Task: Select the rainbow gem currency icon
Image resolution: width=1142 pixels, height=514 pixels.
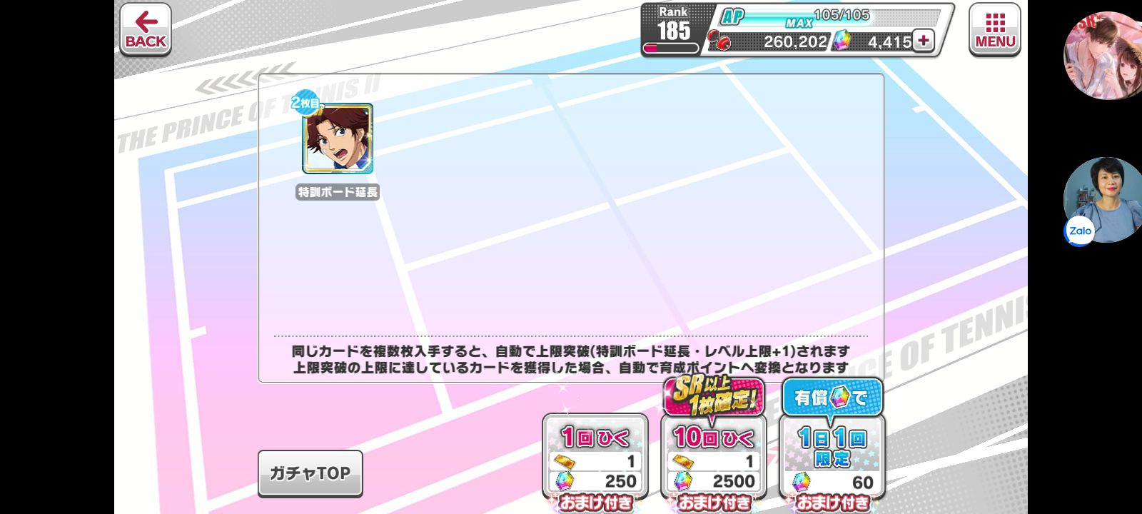Action: click(x=842, y=41)
